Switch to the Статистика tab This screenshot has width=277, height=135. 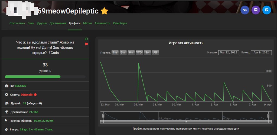[x=17, y=23]
